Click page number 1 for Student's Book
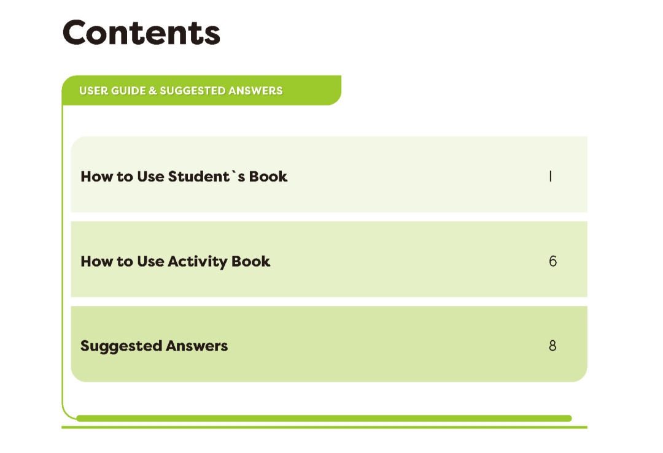Viewport: 663px width, 453px height. click(550, 177)
